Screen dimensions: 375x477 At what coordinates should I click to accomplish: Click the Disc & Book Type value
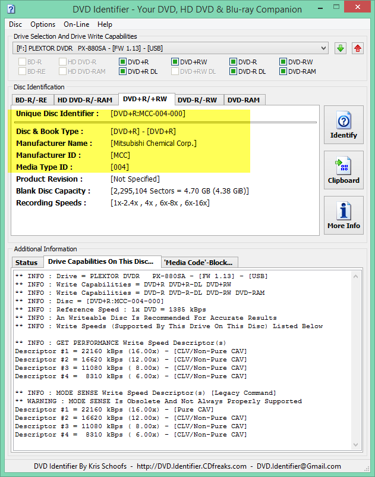(143, 132)
